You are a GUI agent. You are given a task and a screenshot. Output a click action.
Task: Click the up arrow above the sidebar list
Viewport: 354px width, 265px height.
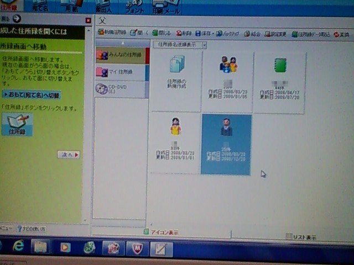click(x=123, y=43)
